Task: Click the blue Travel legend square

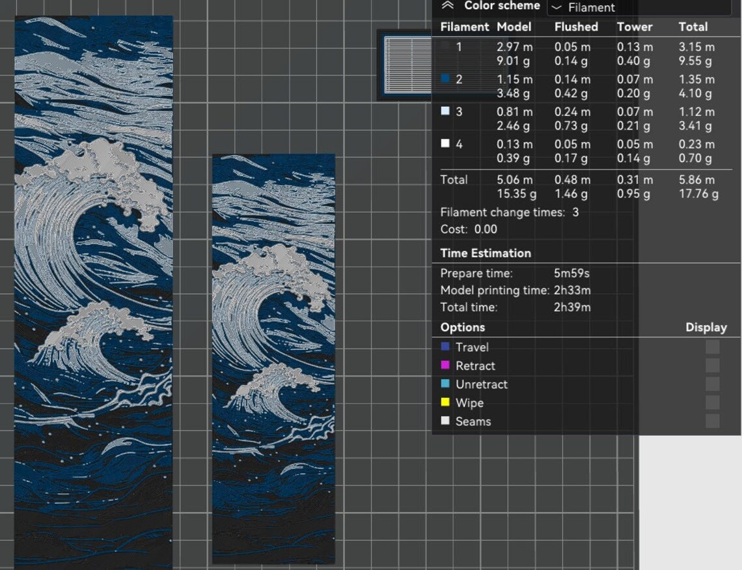Action: click(447, 347)
